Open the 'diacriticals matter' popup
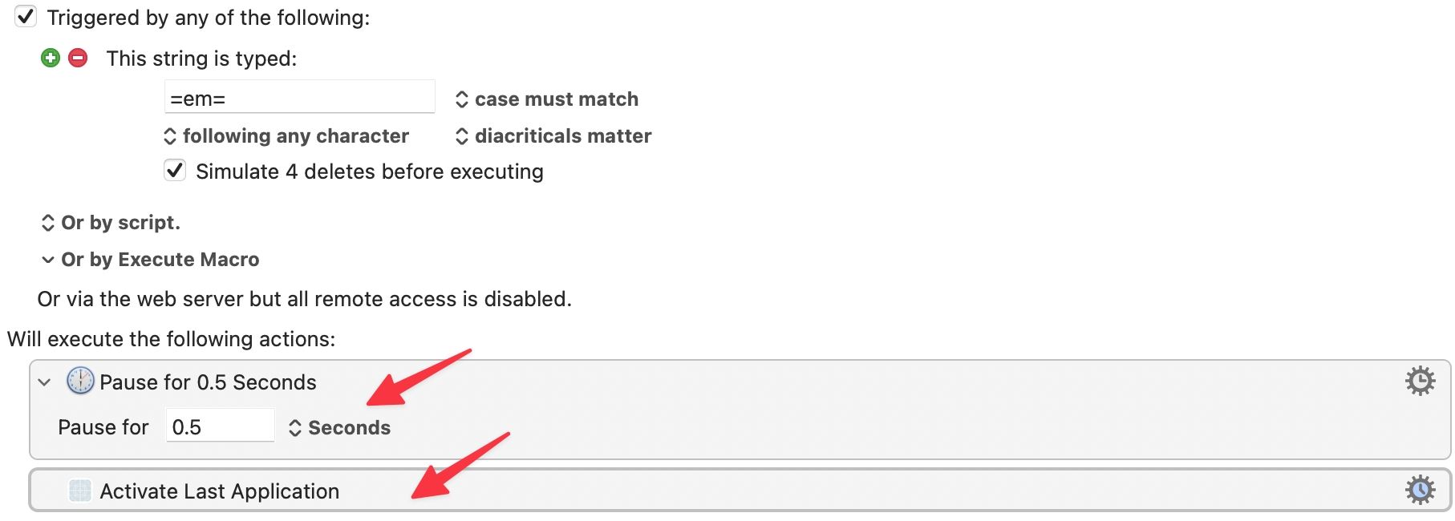Image resolution: width=1455 pixels, height=521 pixels. (554, 136)
